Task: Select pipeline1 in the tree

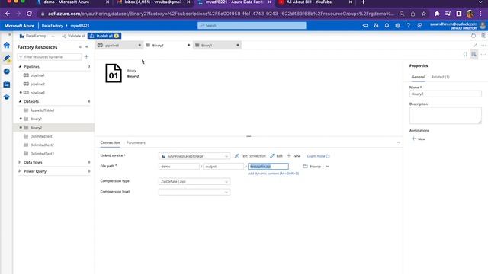Action: pyautogui.click(x=37, y=75)
